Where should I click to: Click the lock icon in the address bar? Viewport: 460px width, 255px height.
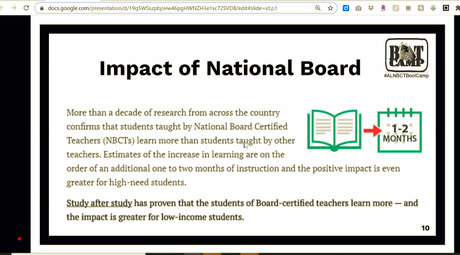(42, 8)
